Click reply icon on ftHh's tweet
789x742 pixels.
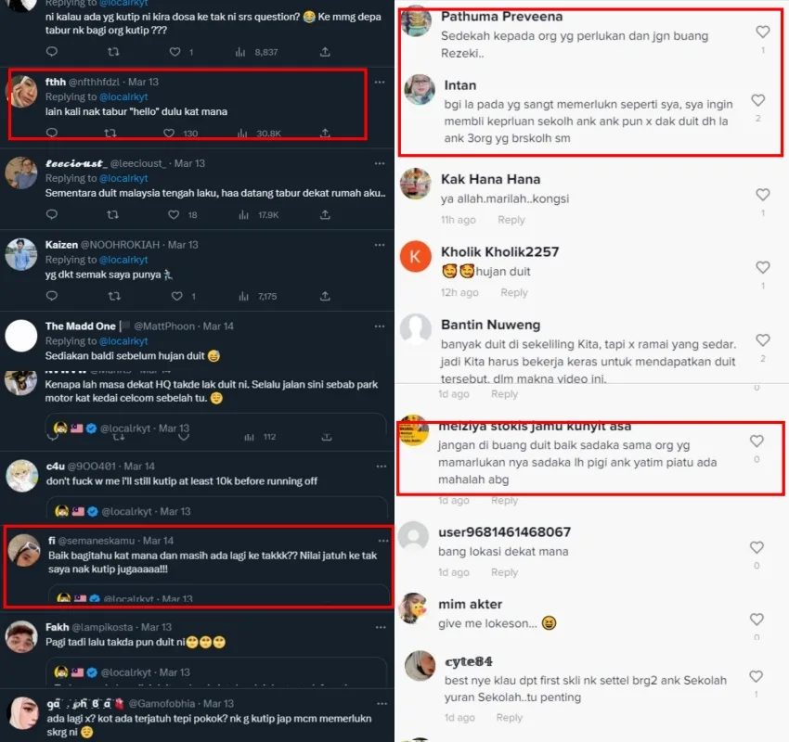coord(52,134)
